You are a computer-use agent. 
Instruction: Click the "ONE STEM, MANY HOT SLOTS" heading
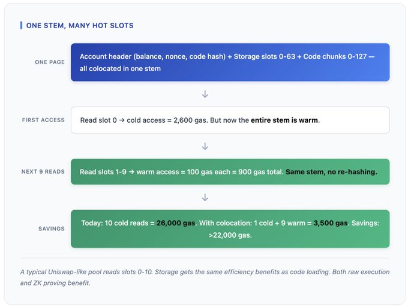(x=80, y=26)
